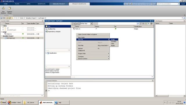
Task: Click Refresh in the context menu
Action: point(93,48)
